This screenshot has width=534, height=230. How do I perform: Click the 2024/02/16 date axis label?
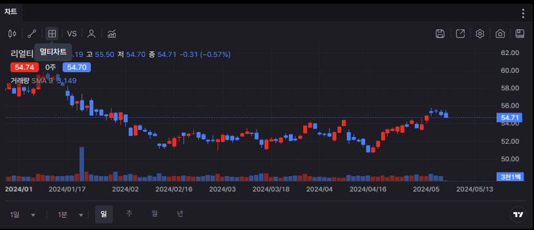174,189
